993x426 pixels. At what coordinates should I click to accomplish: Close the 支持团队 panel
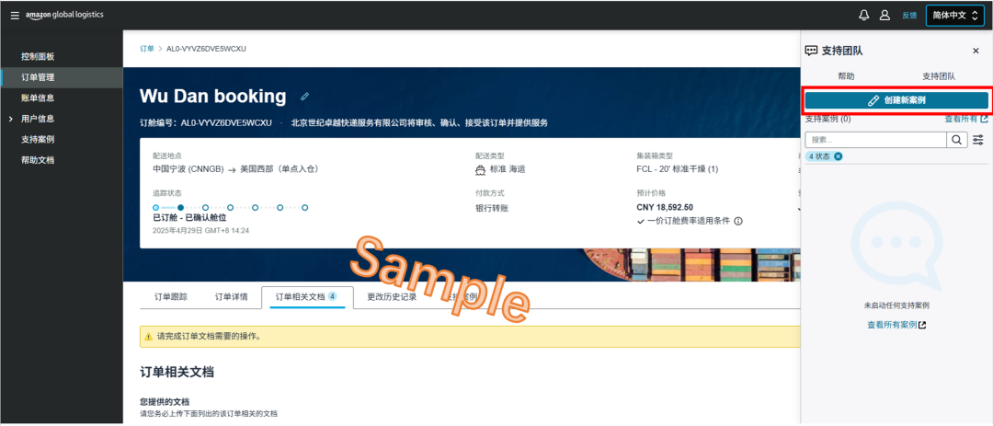(976, 51)
